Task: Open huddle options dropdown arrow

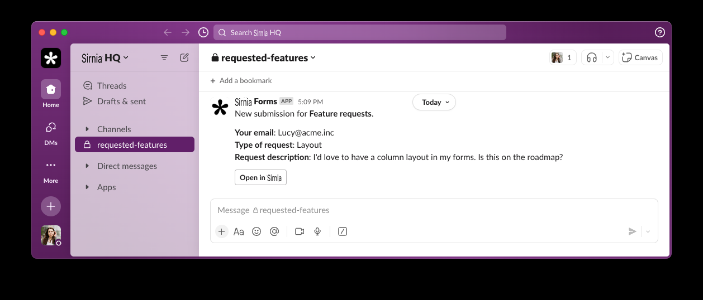Action: 609,57
